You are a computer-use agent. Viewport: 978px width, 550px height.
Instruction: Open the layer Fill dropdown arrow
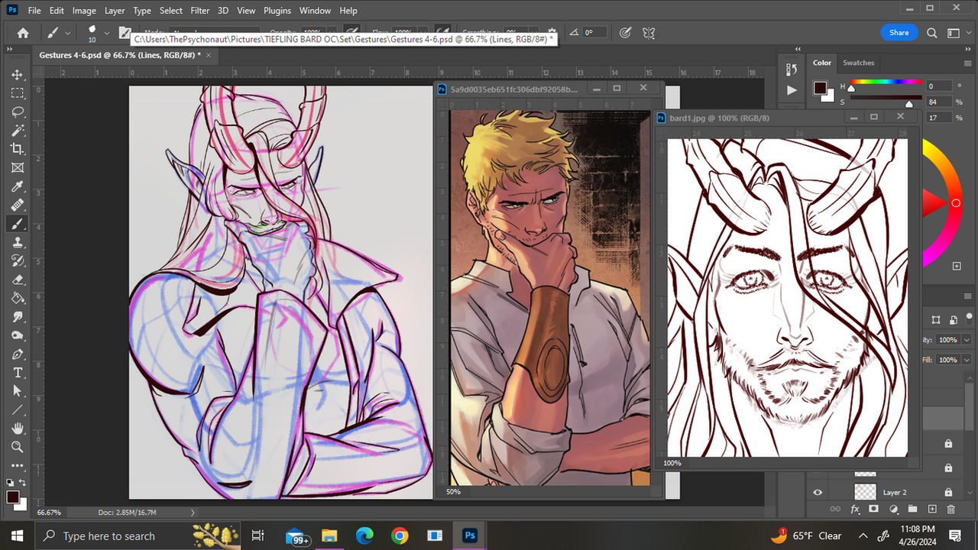point(967,360)
